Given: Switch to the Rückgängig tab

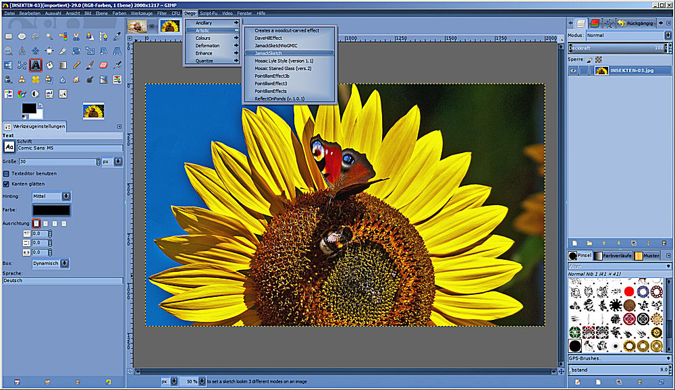Looking at the screenshot, I should (635, 23).
